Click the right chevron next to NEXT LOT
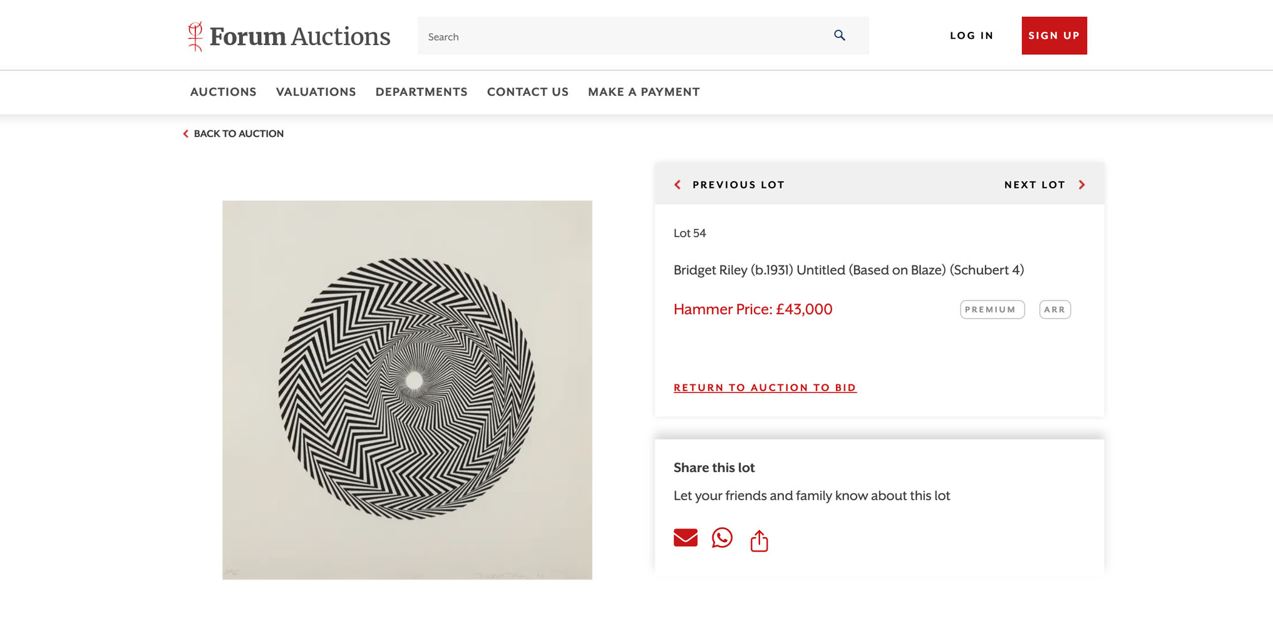 tap(1081, 184)
